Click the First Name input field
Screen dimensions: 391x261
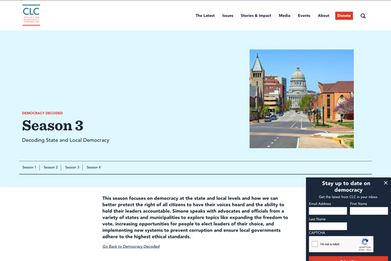369,211
